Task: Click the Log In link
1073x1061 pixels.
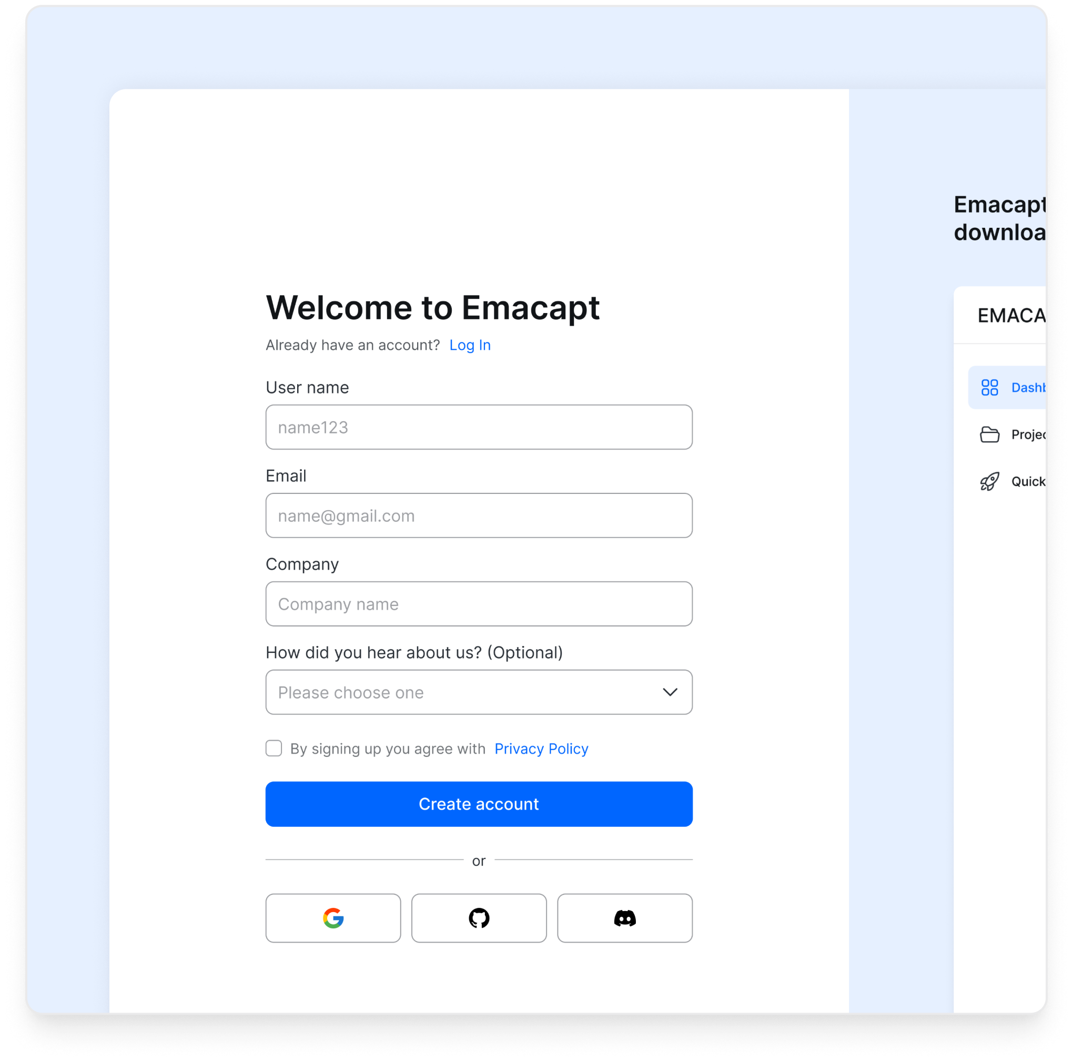Action: click(471, 345)
